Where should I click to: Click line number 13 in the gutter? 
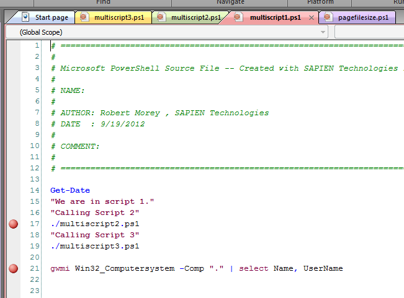[35, 179]
